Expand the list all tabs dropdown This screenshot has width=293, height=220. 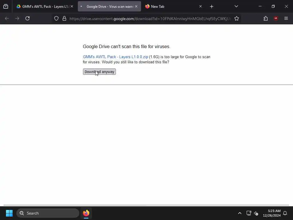(236, 7)
